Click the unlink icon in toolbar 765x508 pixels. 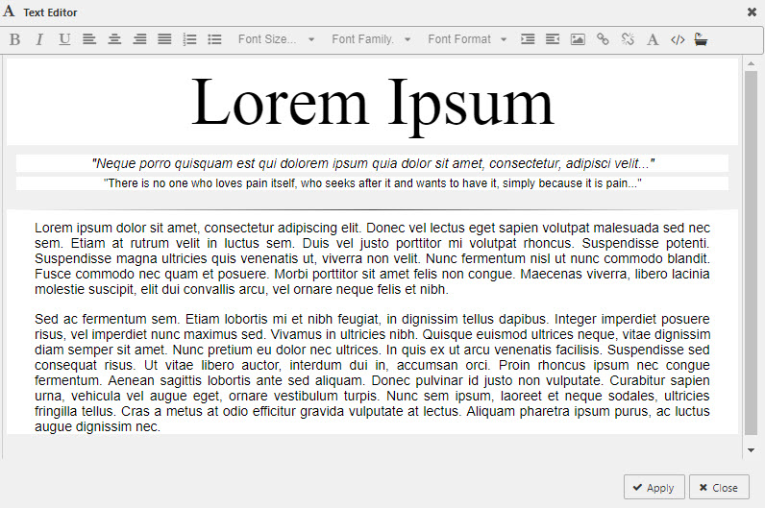(628, 39)
